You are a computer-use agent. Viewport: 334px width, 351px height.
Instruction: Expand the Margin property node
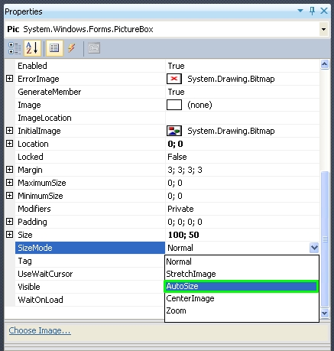coord(9,170)
